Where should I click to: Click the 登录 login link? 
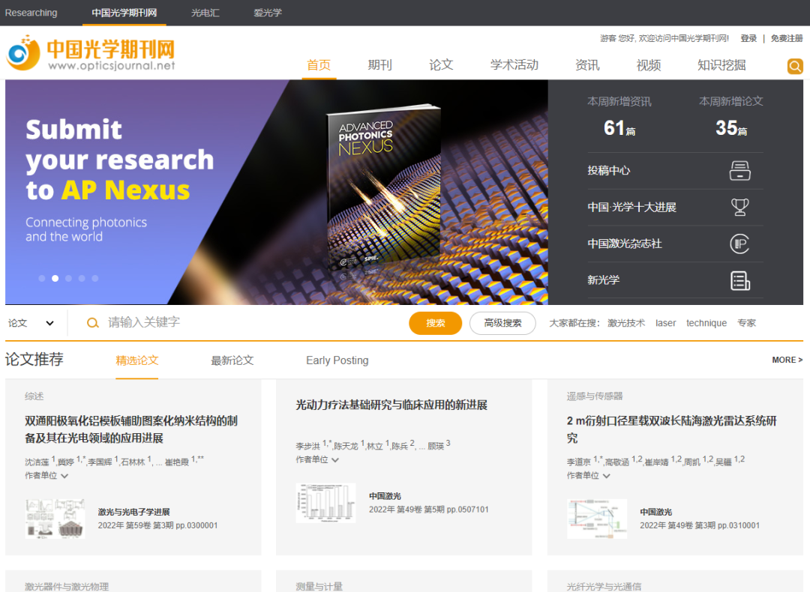748,38
